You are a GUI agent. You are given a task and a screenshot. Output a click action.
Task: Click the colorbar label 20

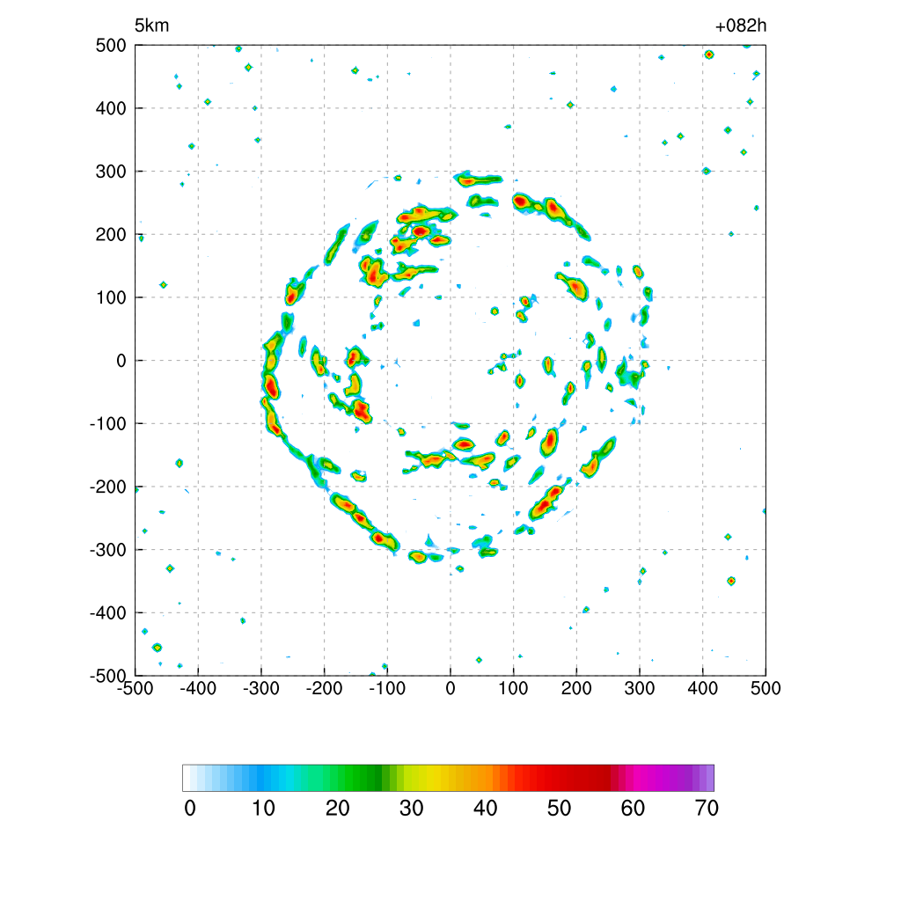coord(337,809)
